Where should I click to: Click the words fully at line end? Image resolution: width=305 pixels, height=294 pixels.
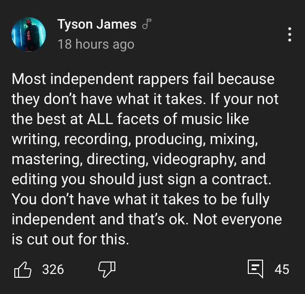(x=255, y=199)
